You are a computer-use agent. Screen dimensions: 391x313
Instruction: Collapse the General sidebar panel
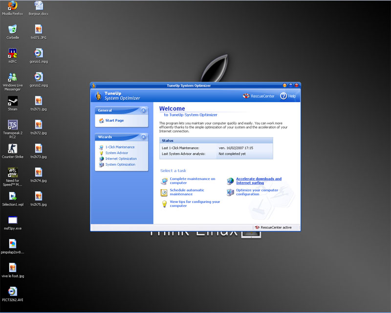pos(143,111)
